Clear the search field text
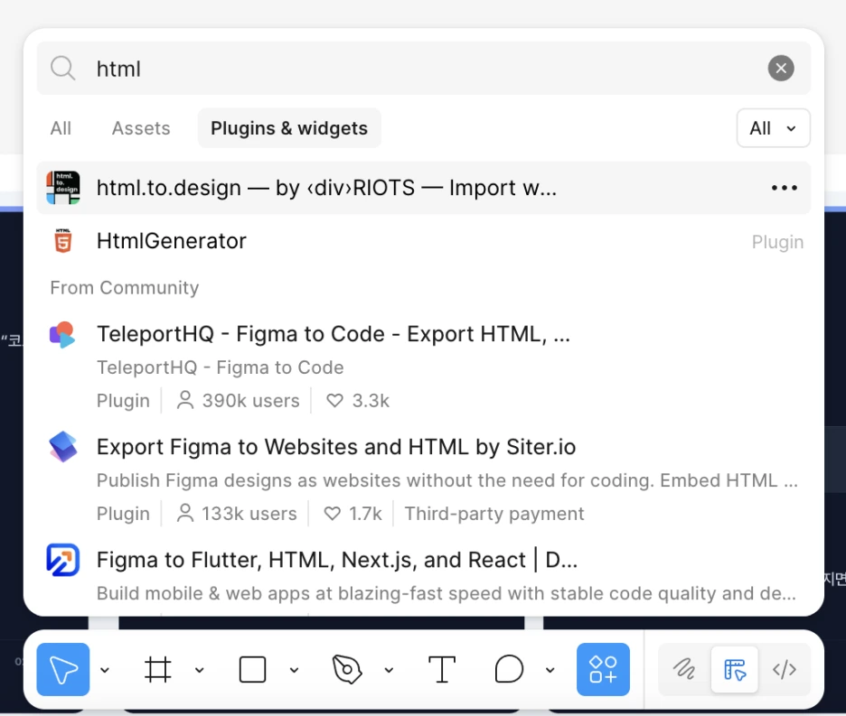This screenshot has height=716, width=846. pos(781,68)
